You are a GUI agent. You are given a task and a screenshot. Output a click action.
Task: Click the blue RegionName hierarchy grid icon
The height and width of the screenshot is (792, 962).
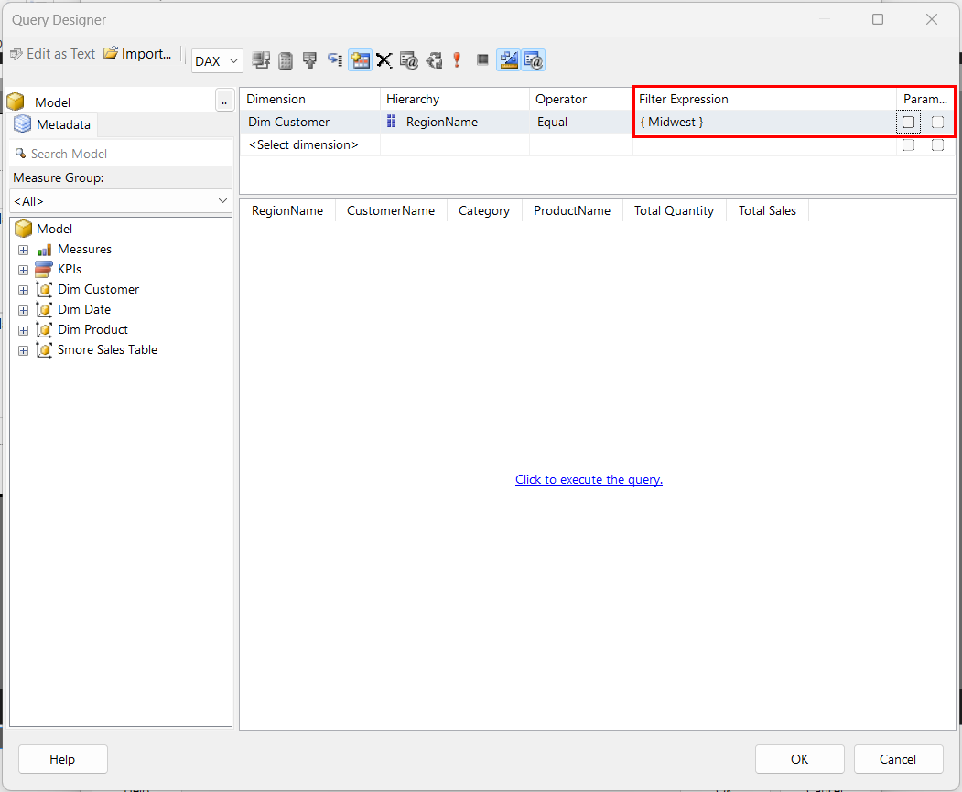coord(392,122)
